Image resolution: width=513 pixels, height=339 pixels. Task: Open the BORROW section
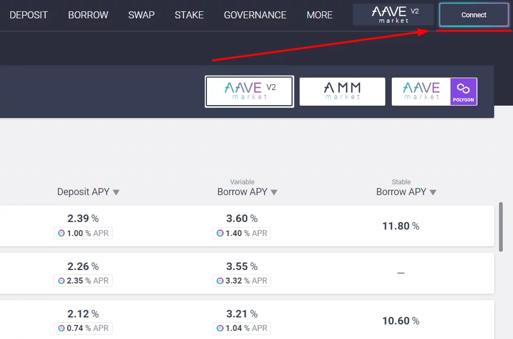click(x=88, y=15)
